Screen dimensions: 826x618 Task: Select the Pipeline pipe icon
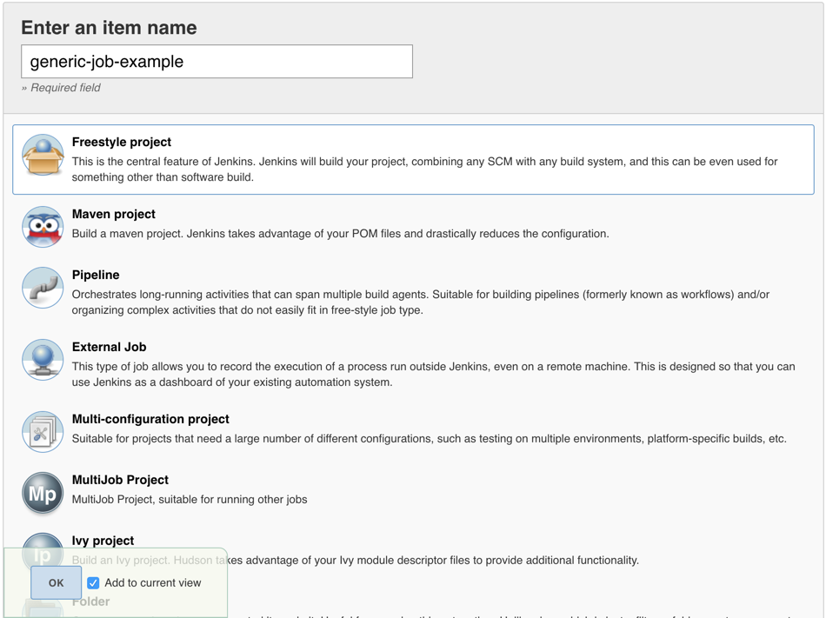click(x=43, y=289)
